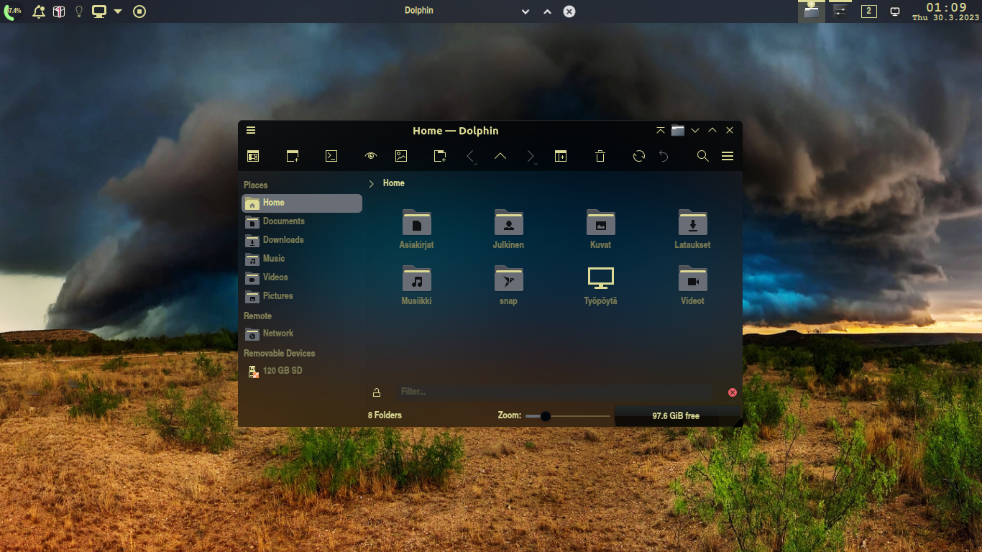982x552 pixels.
Task: Click the undo arrow icon
Action: [664, 156]
